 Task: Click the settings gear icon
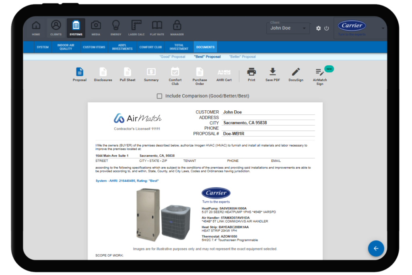tap(318, 28)
